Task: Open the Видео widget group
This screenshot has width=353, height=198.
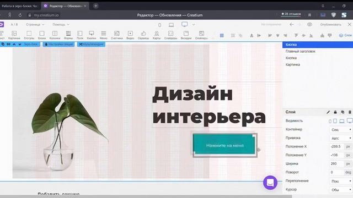Action: 130,35
